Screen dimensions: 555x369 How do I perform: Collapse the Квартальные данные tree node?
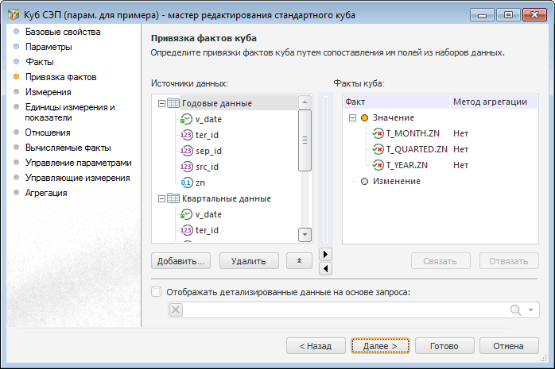coord(162,198)
